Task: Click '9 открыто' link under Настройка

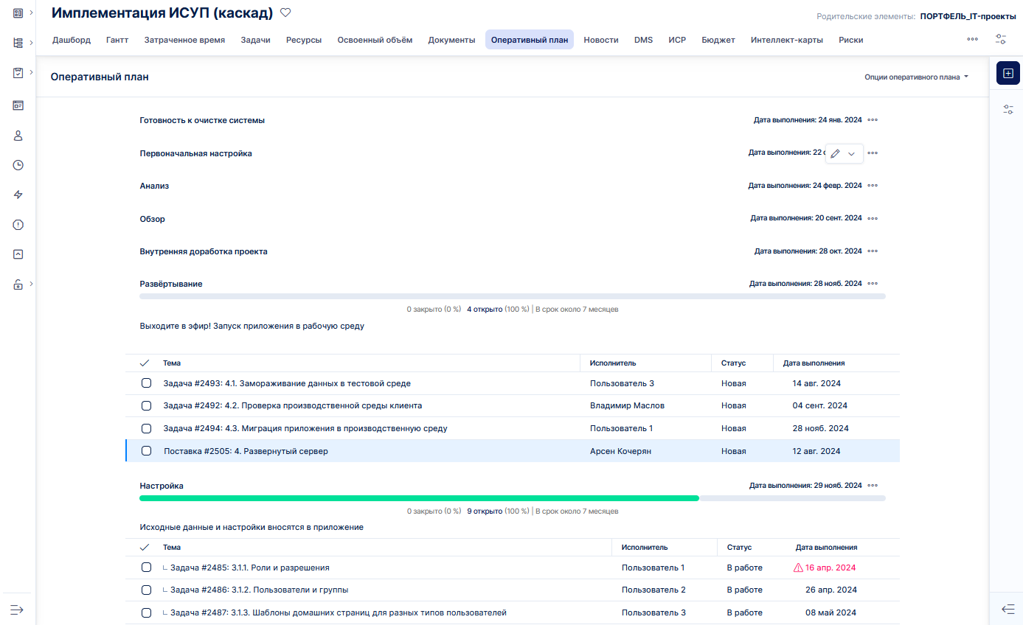Action: click(485, 511)
